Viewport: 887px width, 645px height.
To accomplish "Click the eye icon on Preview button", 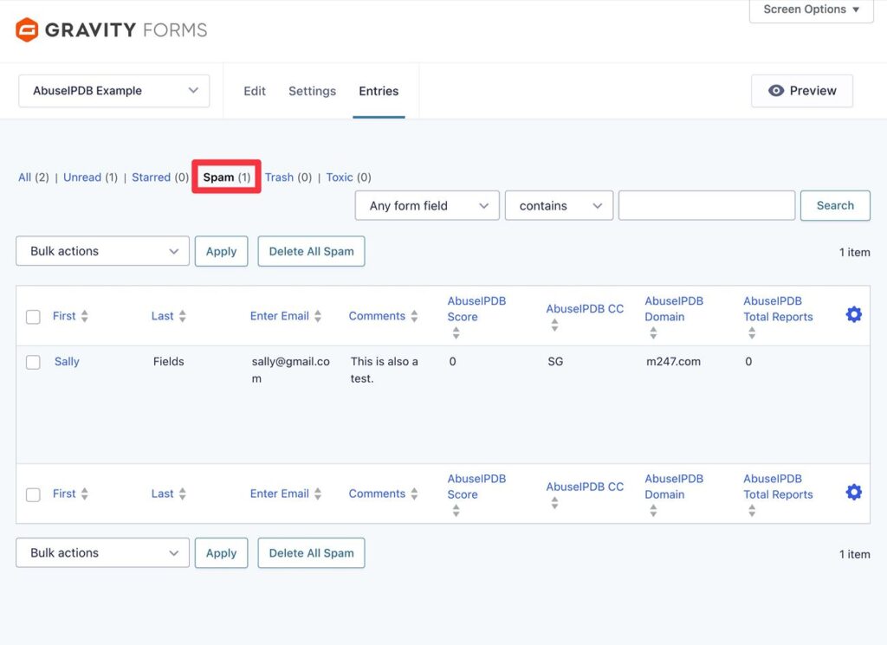I will (776, 90).
